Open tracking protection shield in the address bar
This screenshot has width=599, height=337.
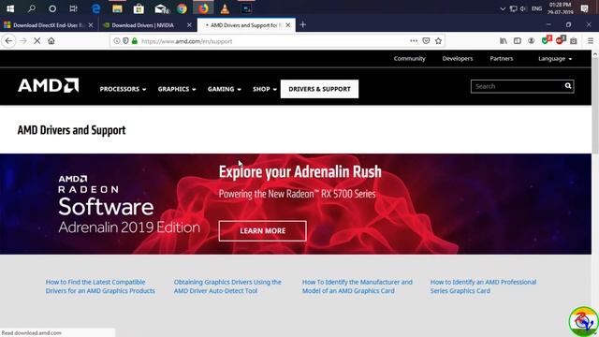125,41
